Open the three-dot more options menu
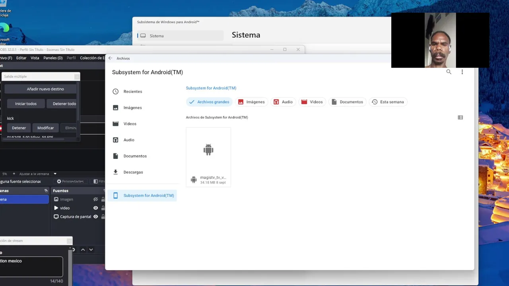Screen dimensions: 509x286 pyautogui.click(x=462, y=72)
